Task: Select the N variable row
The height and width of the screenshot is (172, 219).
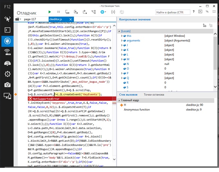Action: [x=165, y=64]
